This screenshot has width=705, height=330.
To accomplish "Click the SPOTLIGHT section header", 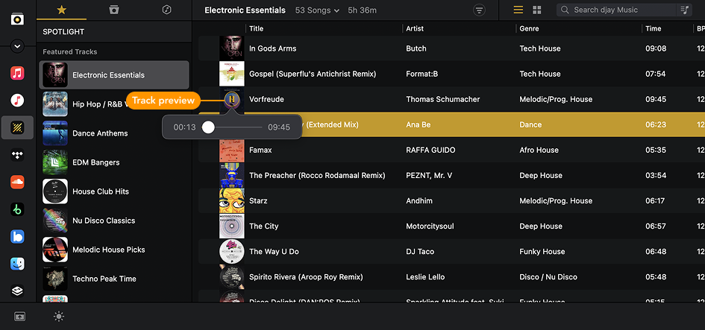I will (x=63, y=32).
